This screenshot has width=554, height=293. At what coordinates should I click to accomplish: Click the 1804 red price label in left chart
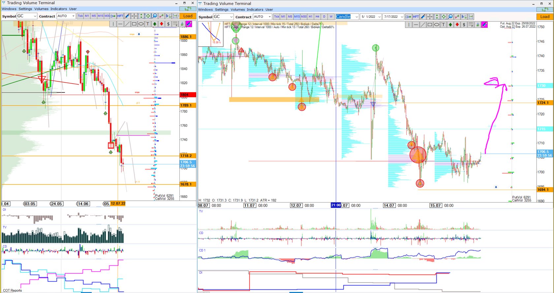[x=188, y=95]
